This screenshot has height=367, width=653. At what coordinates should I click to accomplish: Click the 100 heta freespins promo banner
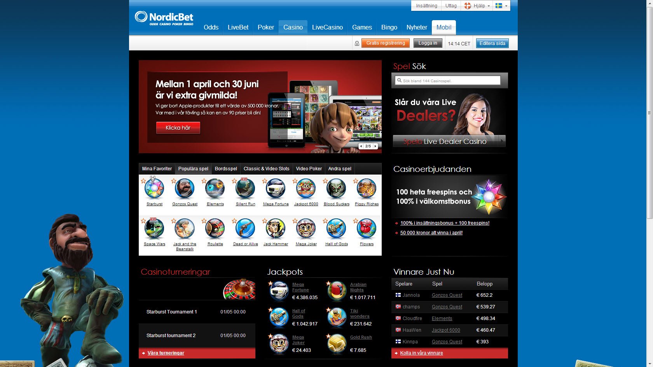pos(450,196)
